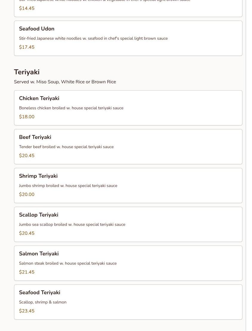
Task: Click the $18.00 Chicken Teriyaki price
Action: pyautogui.click(x=27, y=117)
